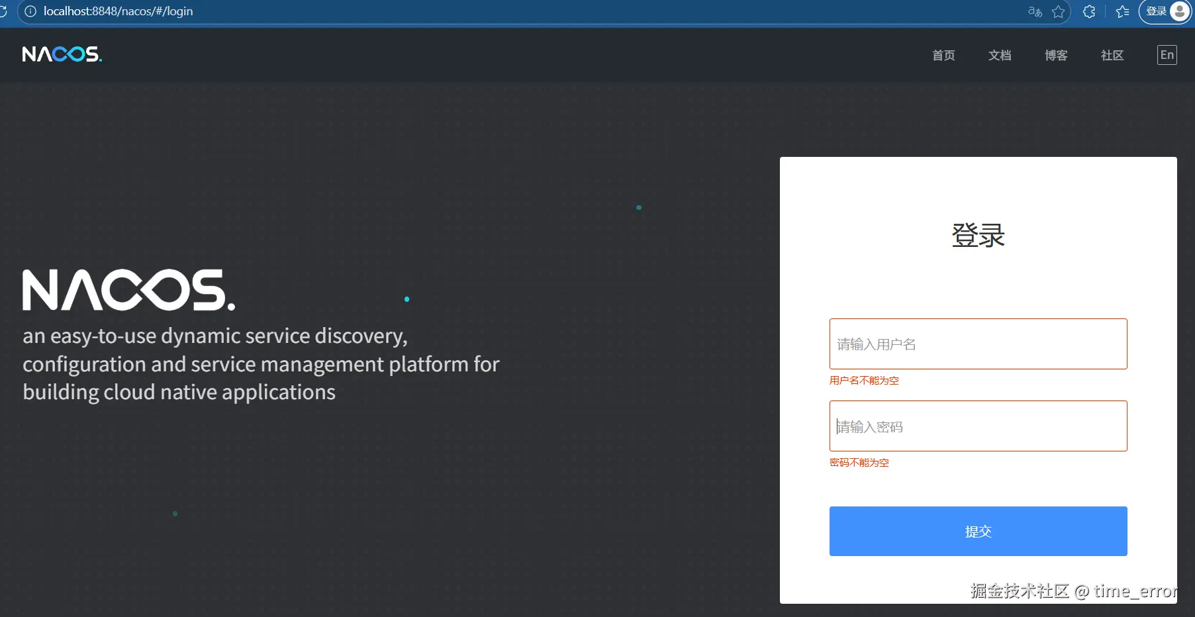Open the favorites list panel
Image resolution: width=1195 pixels, height=617 pixels.
click(x=1122, y=11)
